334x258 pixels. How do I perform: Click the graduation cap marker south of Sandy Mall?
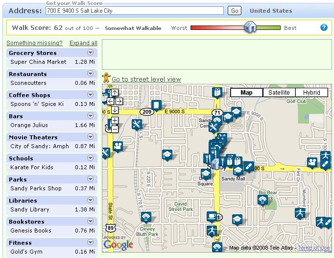(x=237, y=220)
